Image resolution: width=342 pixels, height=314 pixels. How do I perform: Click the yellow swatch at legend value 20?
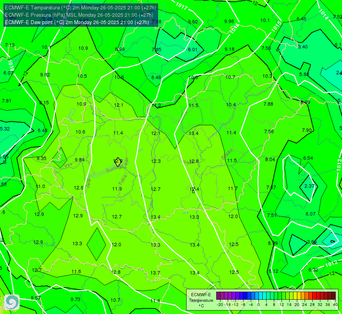(x=295, y=296)
